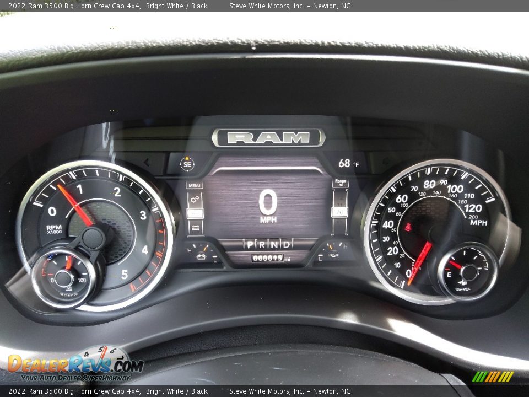Image resolution: width=529 pixels, height=397 pixels.
Task: Click the digital 0 MPH speed readout
Action: (268, 206)
